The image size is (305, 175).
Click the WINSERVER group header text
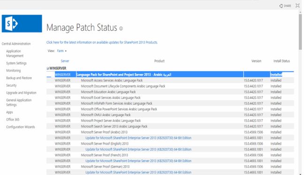click(58, 68)
